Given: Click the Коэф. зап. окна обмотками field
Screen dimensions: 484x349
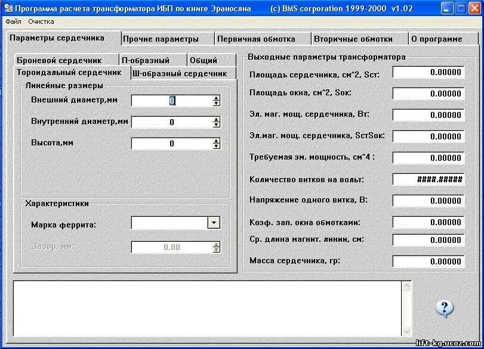Looking at the screenshot, I should 428,222.
